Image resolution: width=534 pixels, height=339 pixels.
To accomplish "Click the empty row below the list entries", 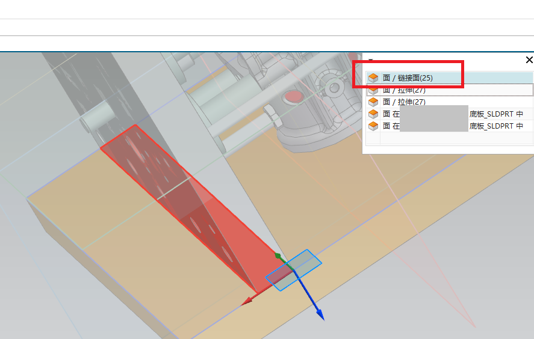I will pyautogui.click(x=449, y=138).
